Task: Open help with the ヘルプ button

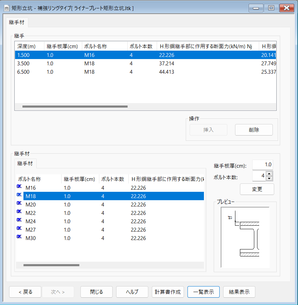Action: 132,292
